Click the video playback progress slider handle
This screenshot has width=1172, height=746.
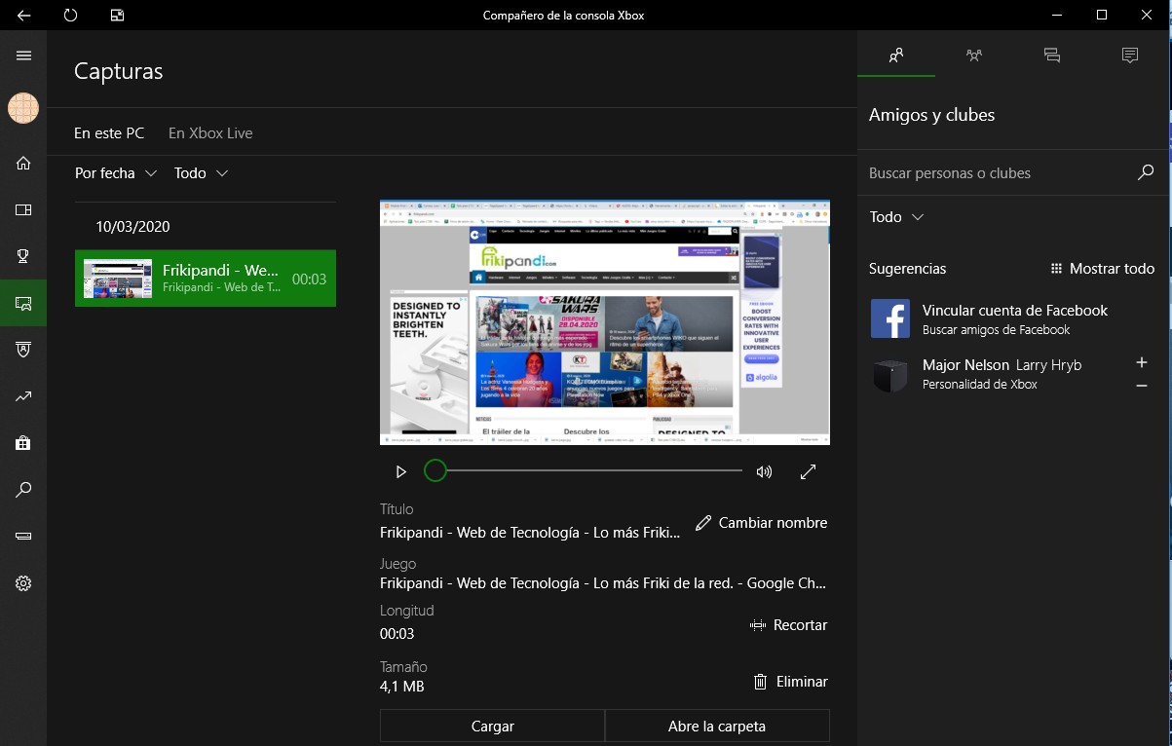435,471
